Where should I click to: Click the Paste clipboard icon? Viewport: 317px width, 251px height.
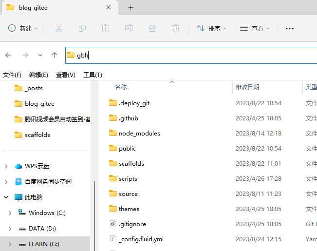coord(106,28)
